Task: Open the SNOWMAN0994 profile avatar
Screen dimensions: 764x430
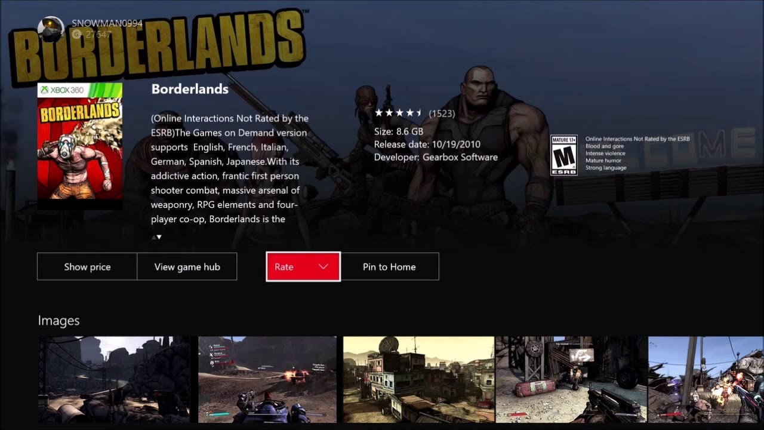Action: click(51, 29)
